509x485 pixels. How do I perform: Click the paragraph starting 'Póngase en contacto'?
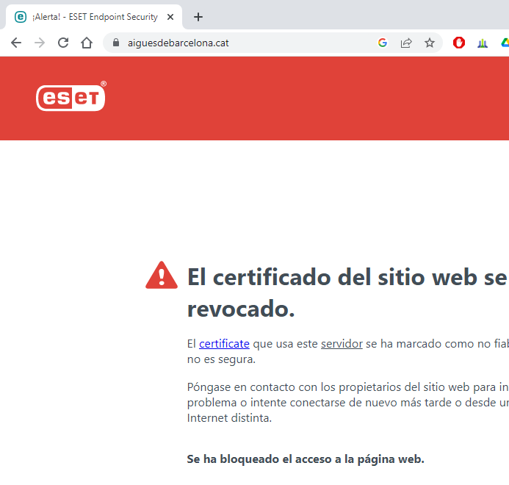(348, 403)
